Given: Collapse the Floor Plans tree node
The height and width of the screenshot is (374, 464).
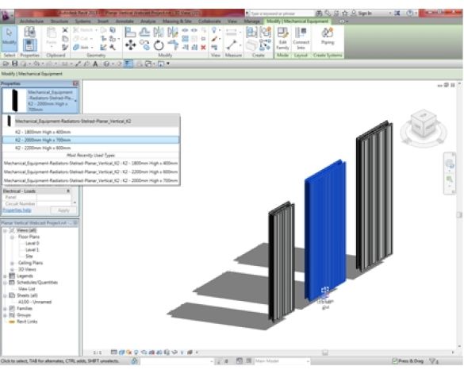Looking at the screenshot, I should point(12,237).
